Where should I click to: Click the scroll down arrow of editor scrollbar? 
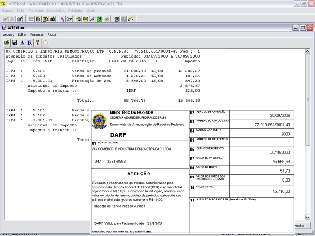(307, 217)
